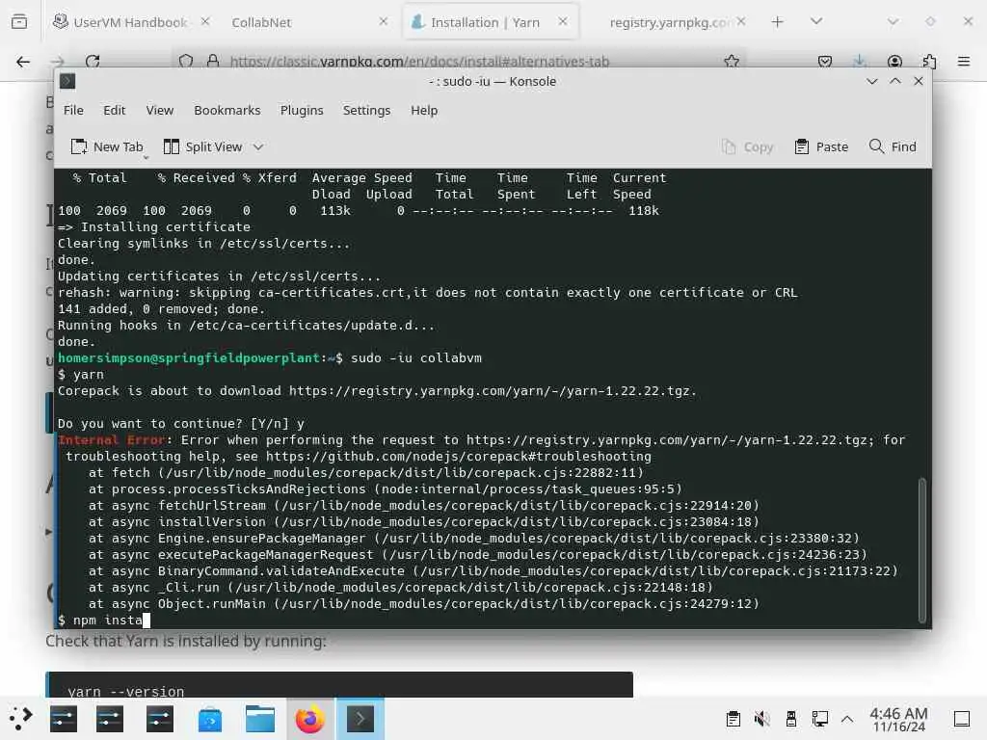
Task: Open third System Settings taskbar icon
Action: [x=160, y=719]
